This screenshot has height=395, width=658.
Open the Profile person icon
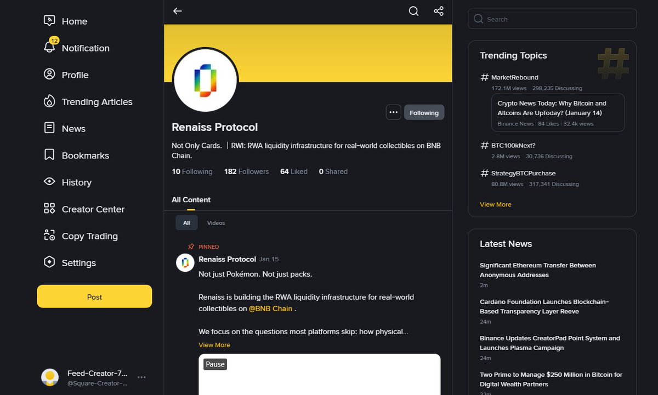pyautogui.click(x=49, y=75)
